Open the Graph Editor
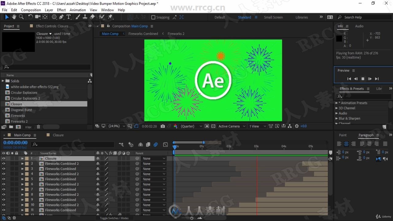This screenshot has height=221, width=393. (165, 144)
